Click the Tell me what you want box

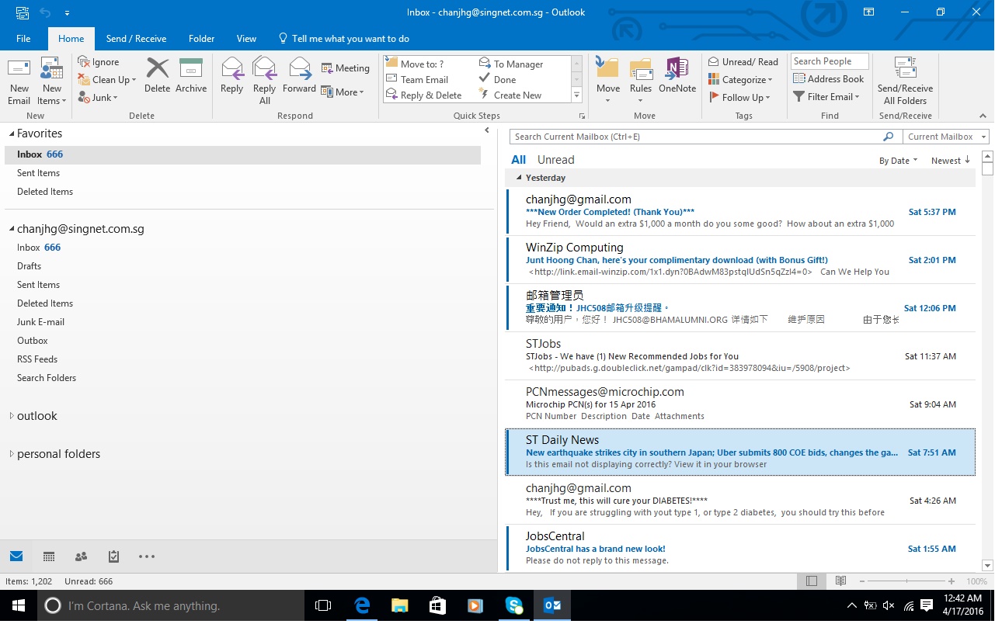click(x=343, y=39)
